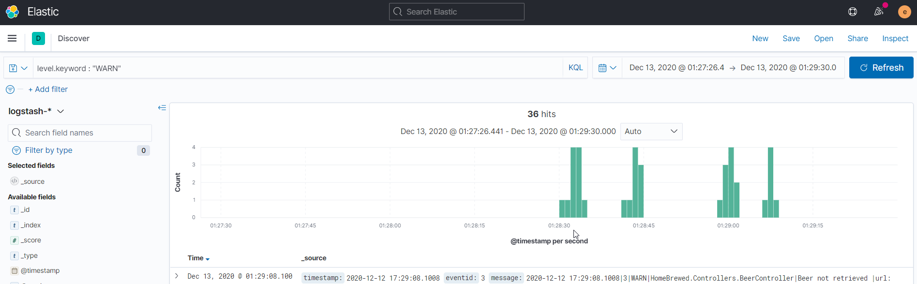Click the Search Elastic magnifier icon
The width and height of the screenshot is (917, 284).
pyautogui.click(x=398, y=12)
